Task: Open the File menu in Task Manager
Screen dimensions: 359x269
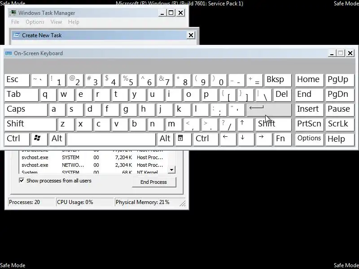Action: (x=15, y=22)
